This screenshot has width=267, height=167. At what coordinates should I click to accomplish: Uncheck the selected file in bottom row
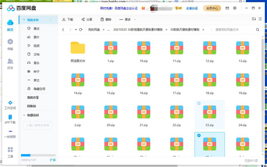pyautogui.click(x=199, y=135)
